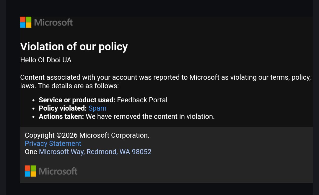319x195 pixels.
Task: Click the Microsoft logo in the header
Action: point(46,22)
